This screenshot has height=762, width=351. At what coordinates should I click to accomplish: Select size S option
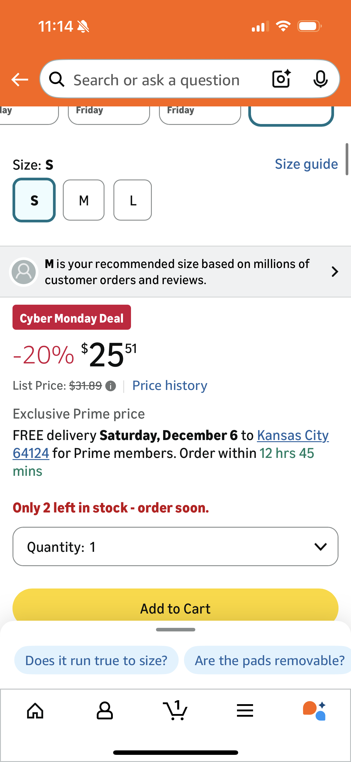click(34, 200)
